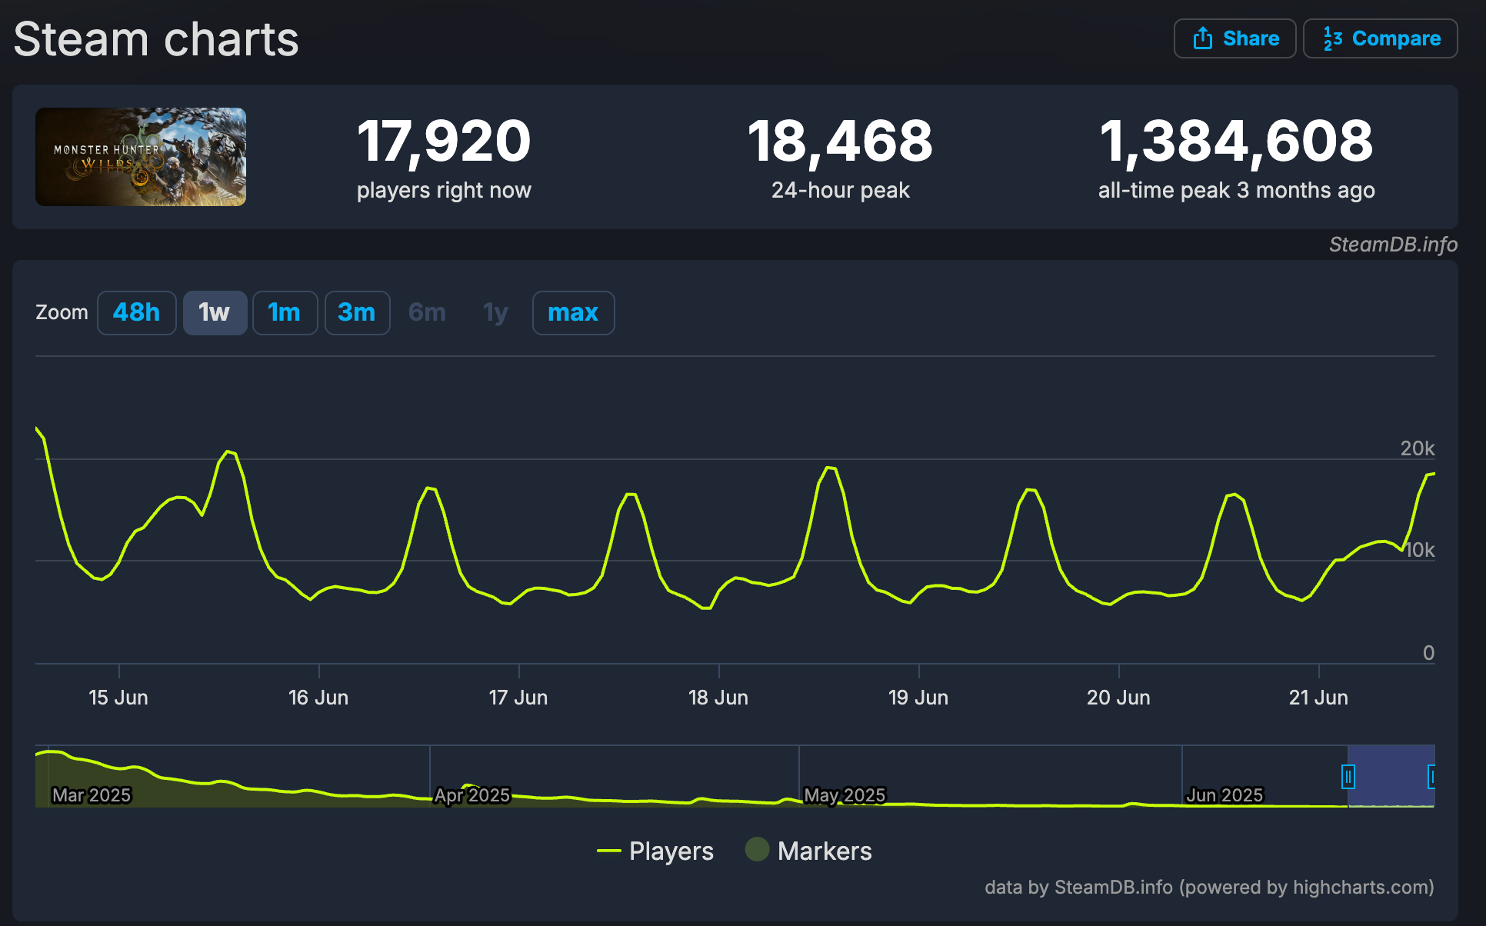Viewport: 1486px width, 926px height.
Task: Click Jun 2025 in the navigator timeline
Action: [1224, 795]
